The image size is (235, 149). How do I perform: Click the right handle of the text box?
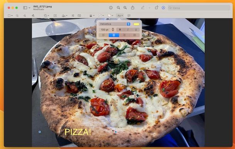point(116,132)
